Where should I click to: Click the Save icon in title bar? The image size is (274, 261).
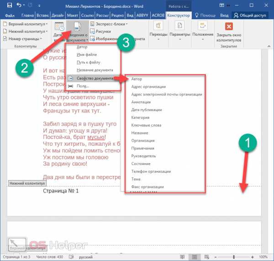point(10,5)
